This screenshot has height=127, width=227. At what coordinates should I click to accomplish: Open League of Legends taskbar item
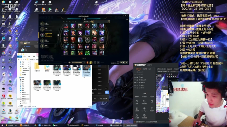tap(131, 125)
